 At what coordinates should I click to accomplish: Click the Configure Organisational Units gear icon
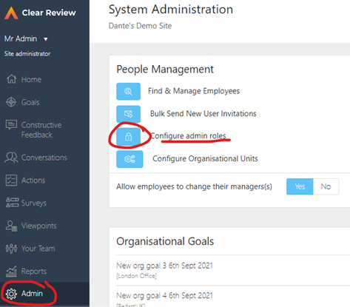point(129,159)
